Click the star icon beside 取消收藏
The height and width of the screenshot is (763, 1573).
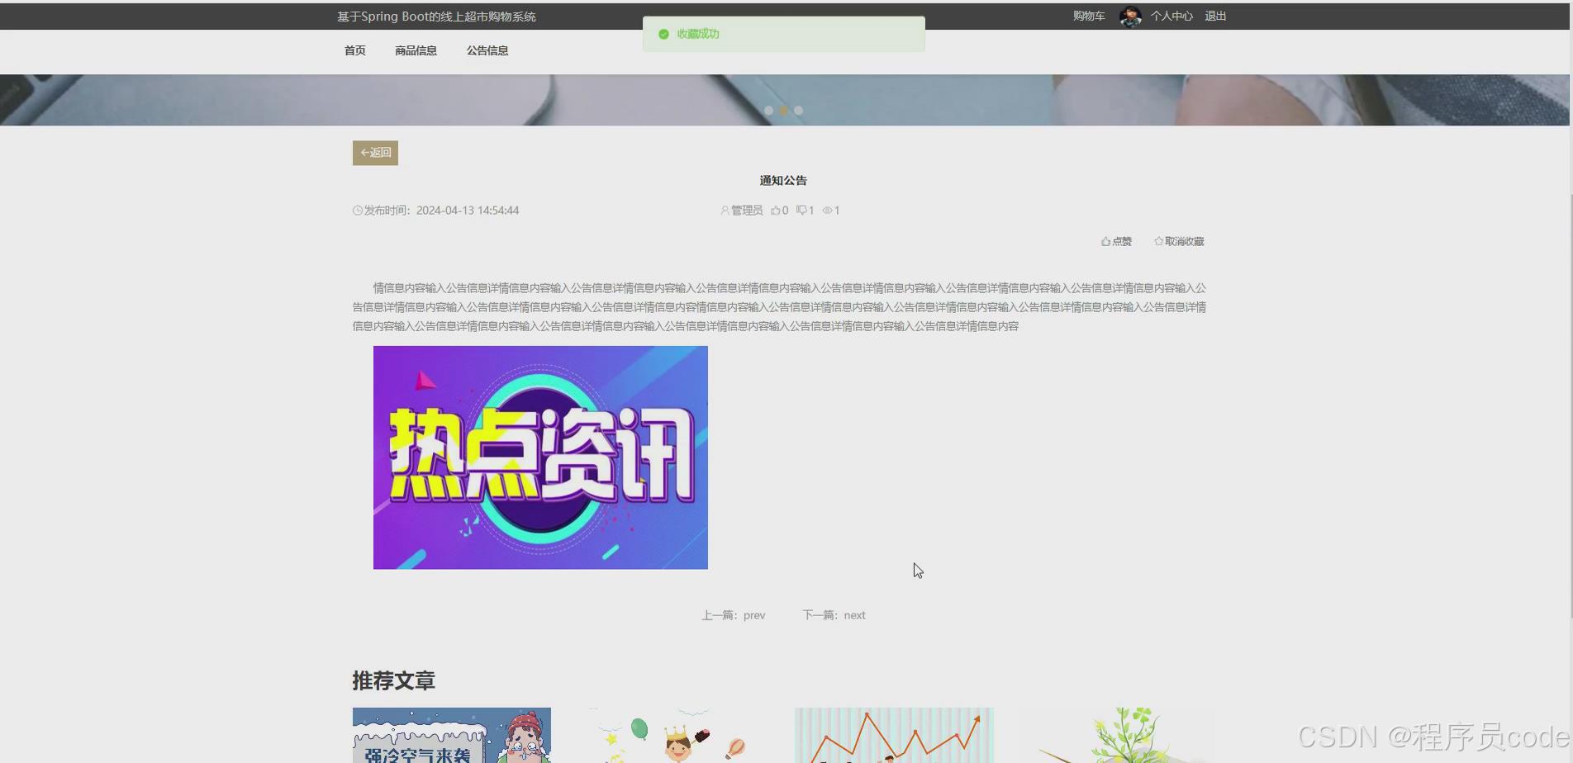[x=1157, y=241]
